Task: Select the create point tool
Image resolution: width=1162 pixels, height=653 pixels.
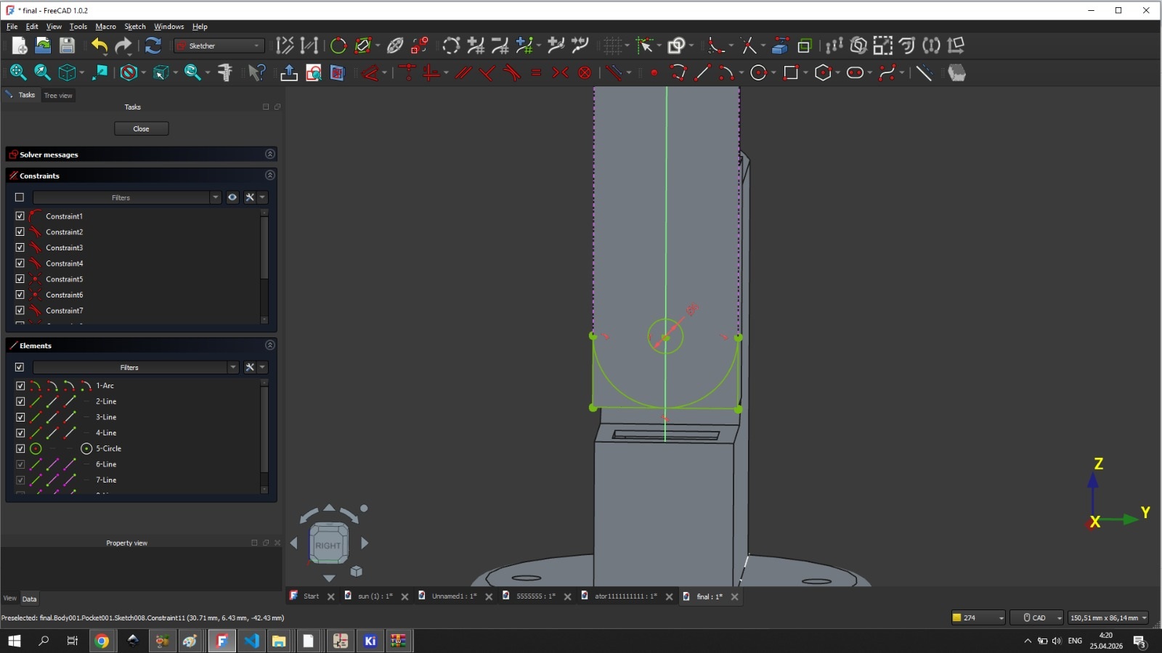Action: pos(654,73)
